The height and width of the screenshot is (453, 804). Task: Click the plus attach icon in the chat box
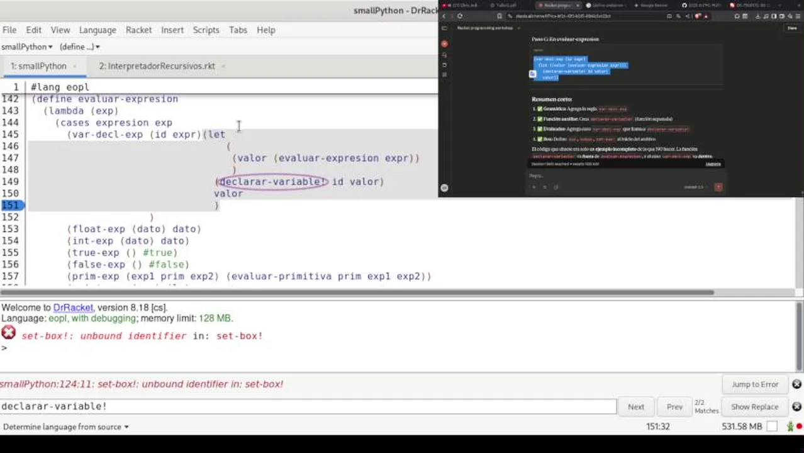click(x=534, y=187)
